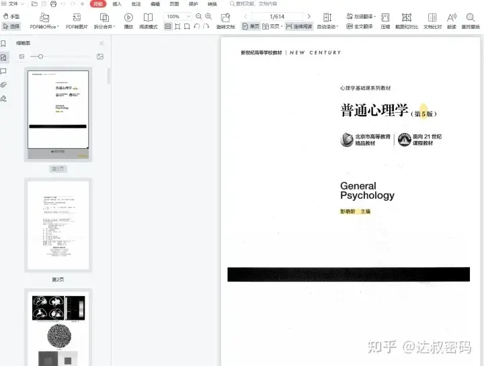484x366 pixels.
Task: Close the 缩略图 thumbnail panel
Action: click(102, 44)
